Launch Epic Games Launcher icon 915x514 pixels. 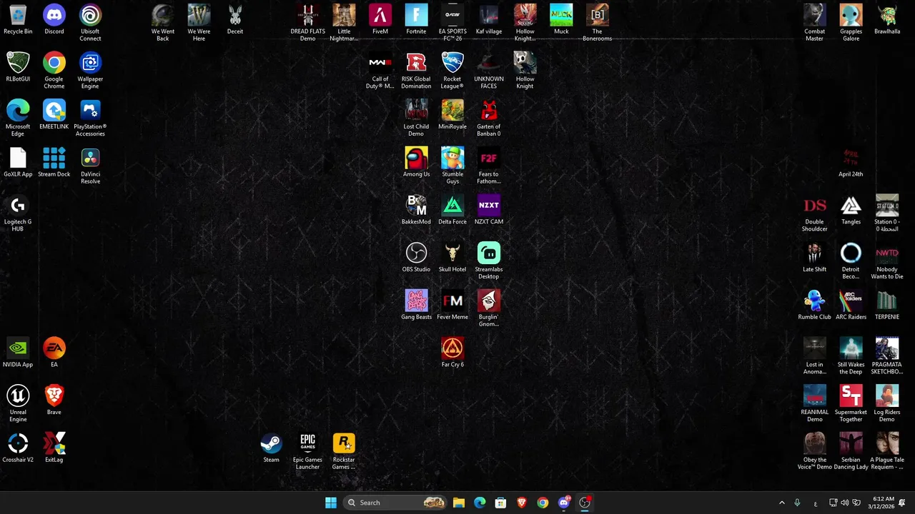[x=307, y=451]
